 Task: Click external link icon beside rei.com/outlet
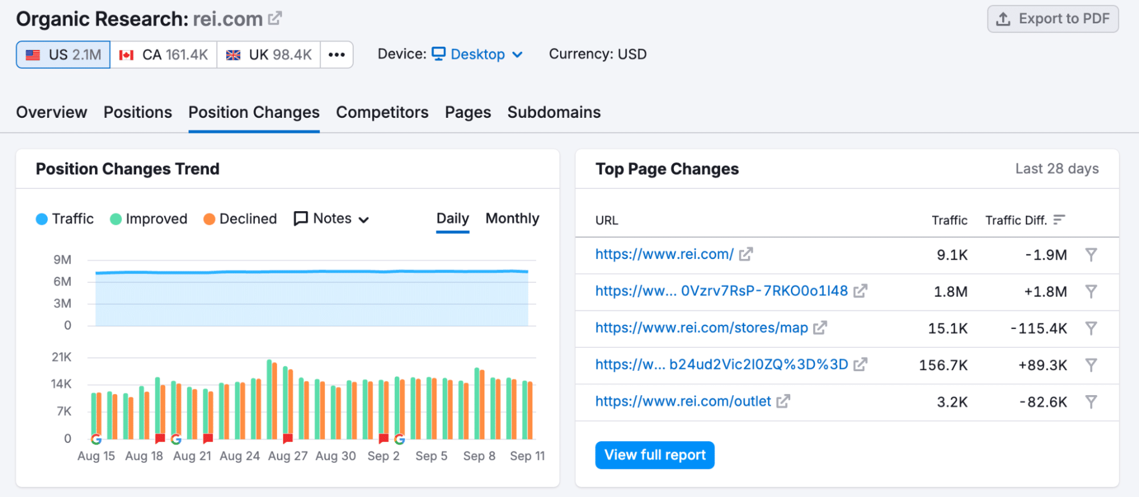(x=783, y=401)
